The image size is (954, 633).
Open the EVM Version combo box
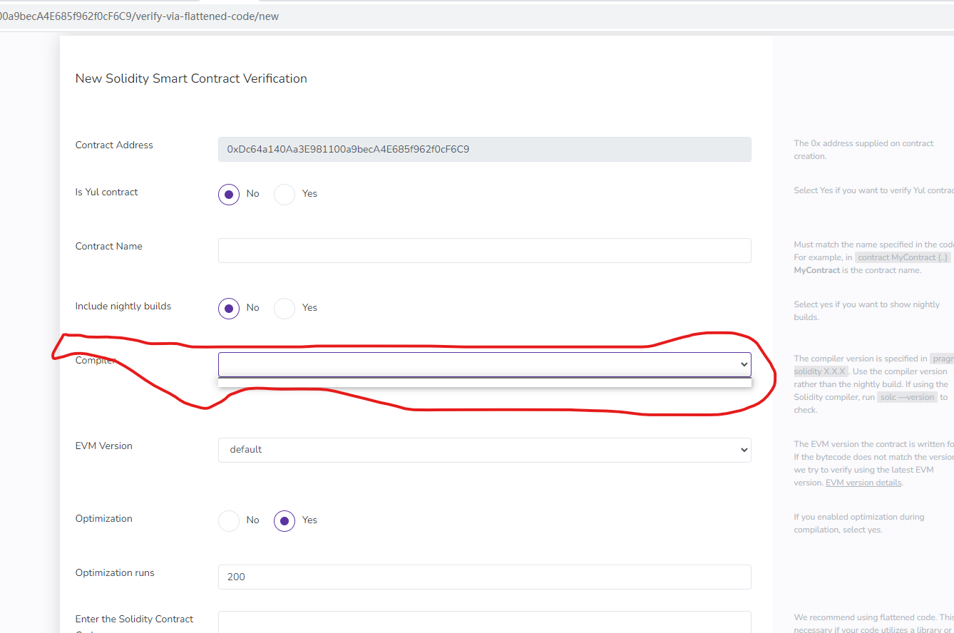point(485,450)
